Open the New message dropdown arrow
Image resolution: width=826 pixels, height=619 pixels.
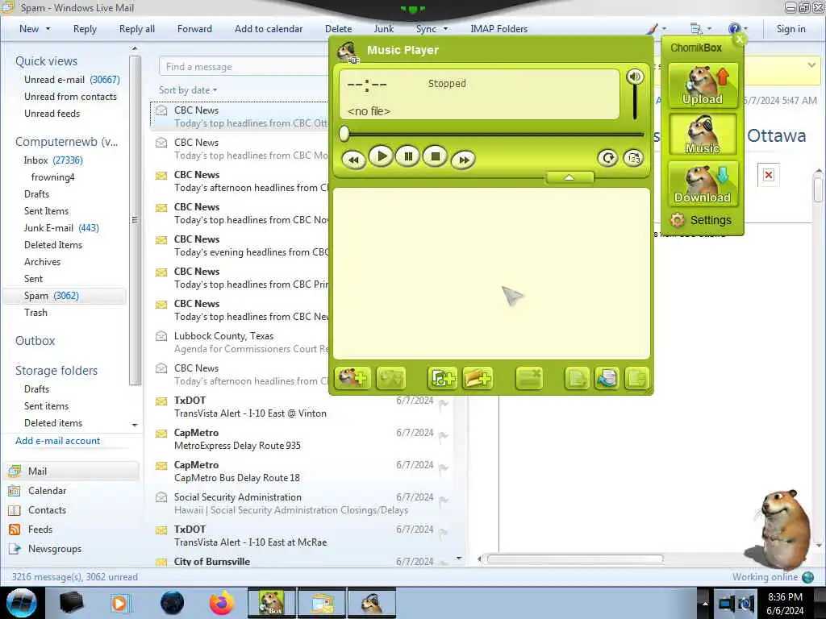(48, 29)
